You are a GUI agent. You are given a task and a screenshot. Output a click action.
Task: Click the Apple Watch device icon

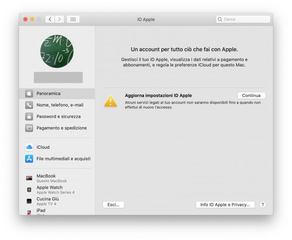(x=29, y=190)
